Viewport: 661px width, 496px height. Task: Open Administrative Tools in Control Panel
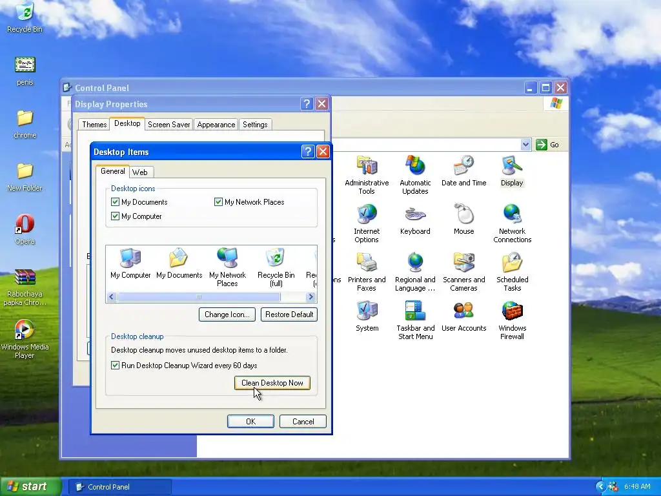[367, 174]
